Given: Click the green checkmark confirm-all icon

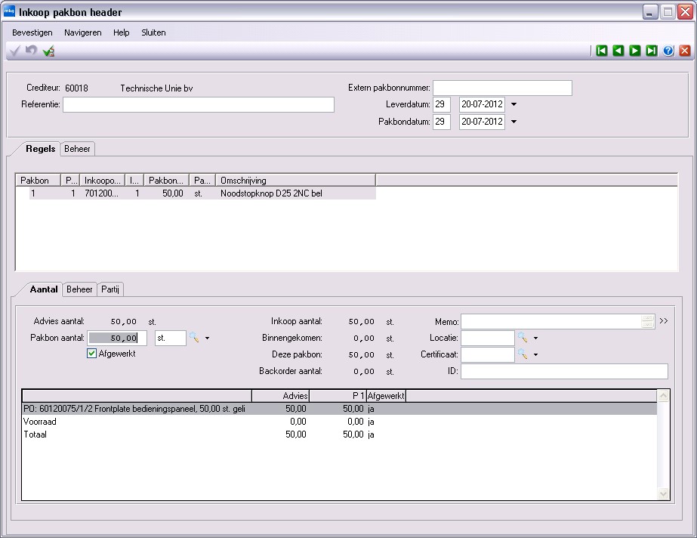Looking at the screenshot, I should (x=48, y=51).
